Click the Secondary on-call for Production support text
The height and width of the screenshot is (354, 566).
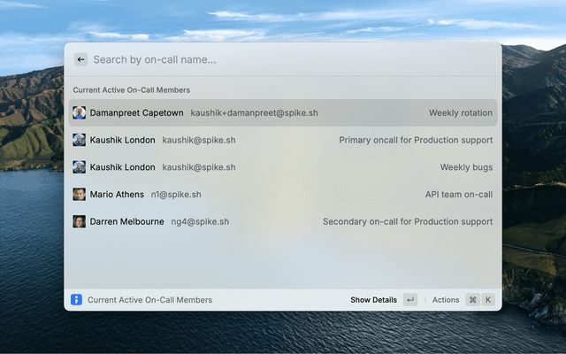coord(408,222)
